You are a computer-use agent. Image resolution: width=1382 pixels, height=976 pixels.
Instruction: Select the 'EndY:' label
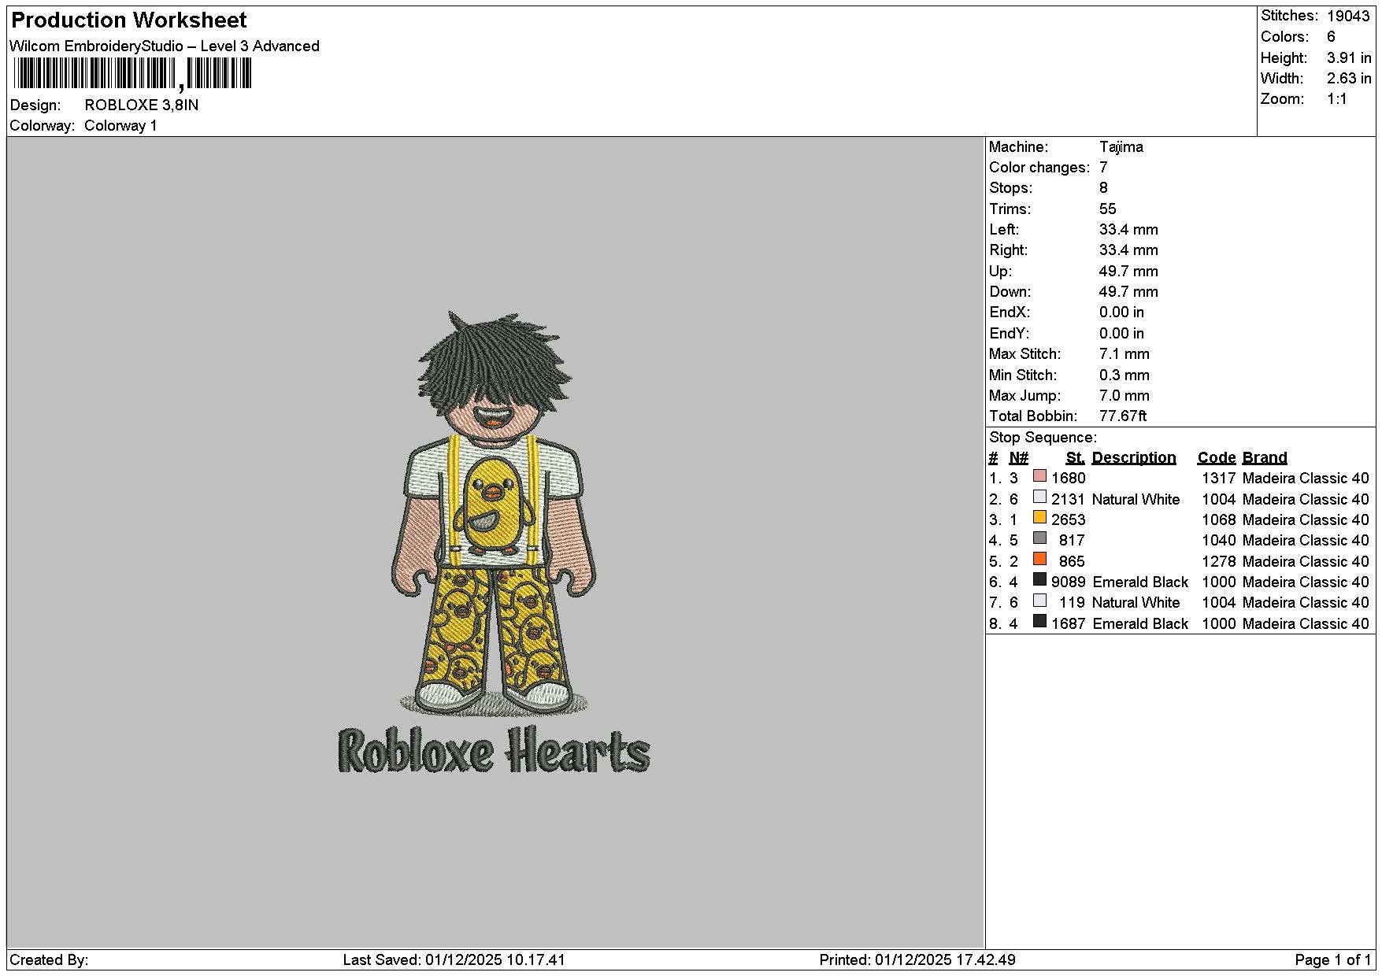click(x=1010, y=334)
